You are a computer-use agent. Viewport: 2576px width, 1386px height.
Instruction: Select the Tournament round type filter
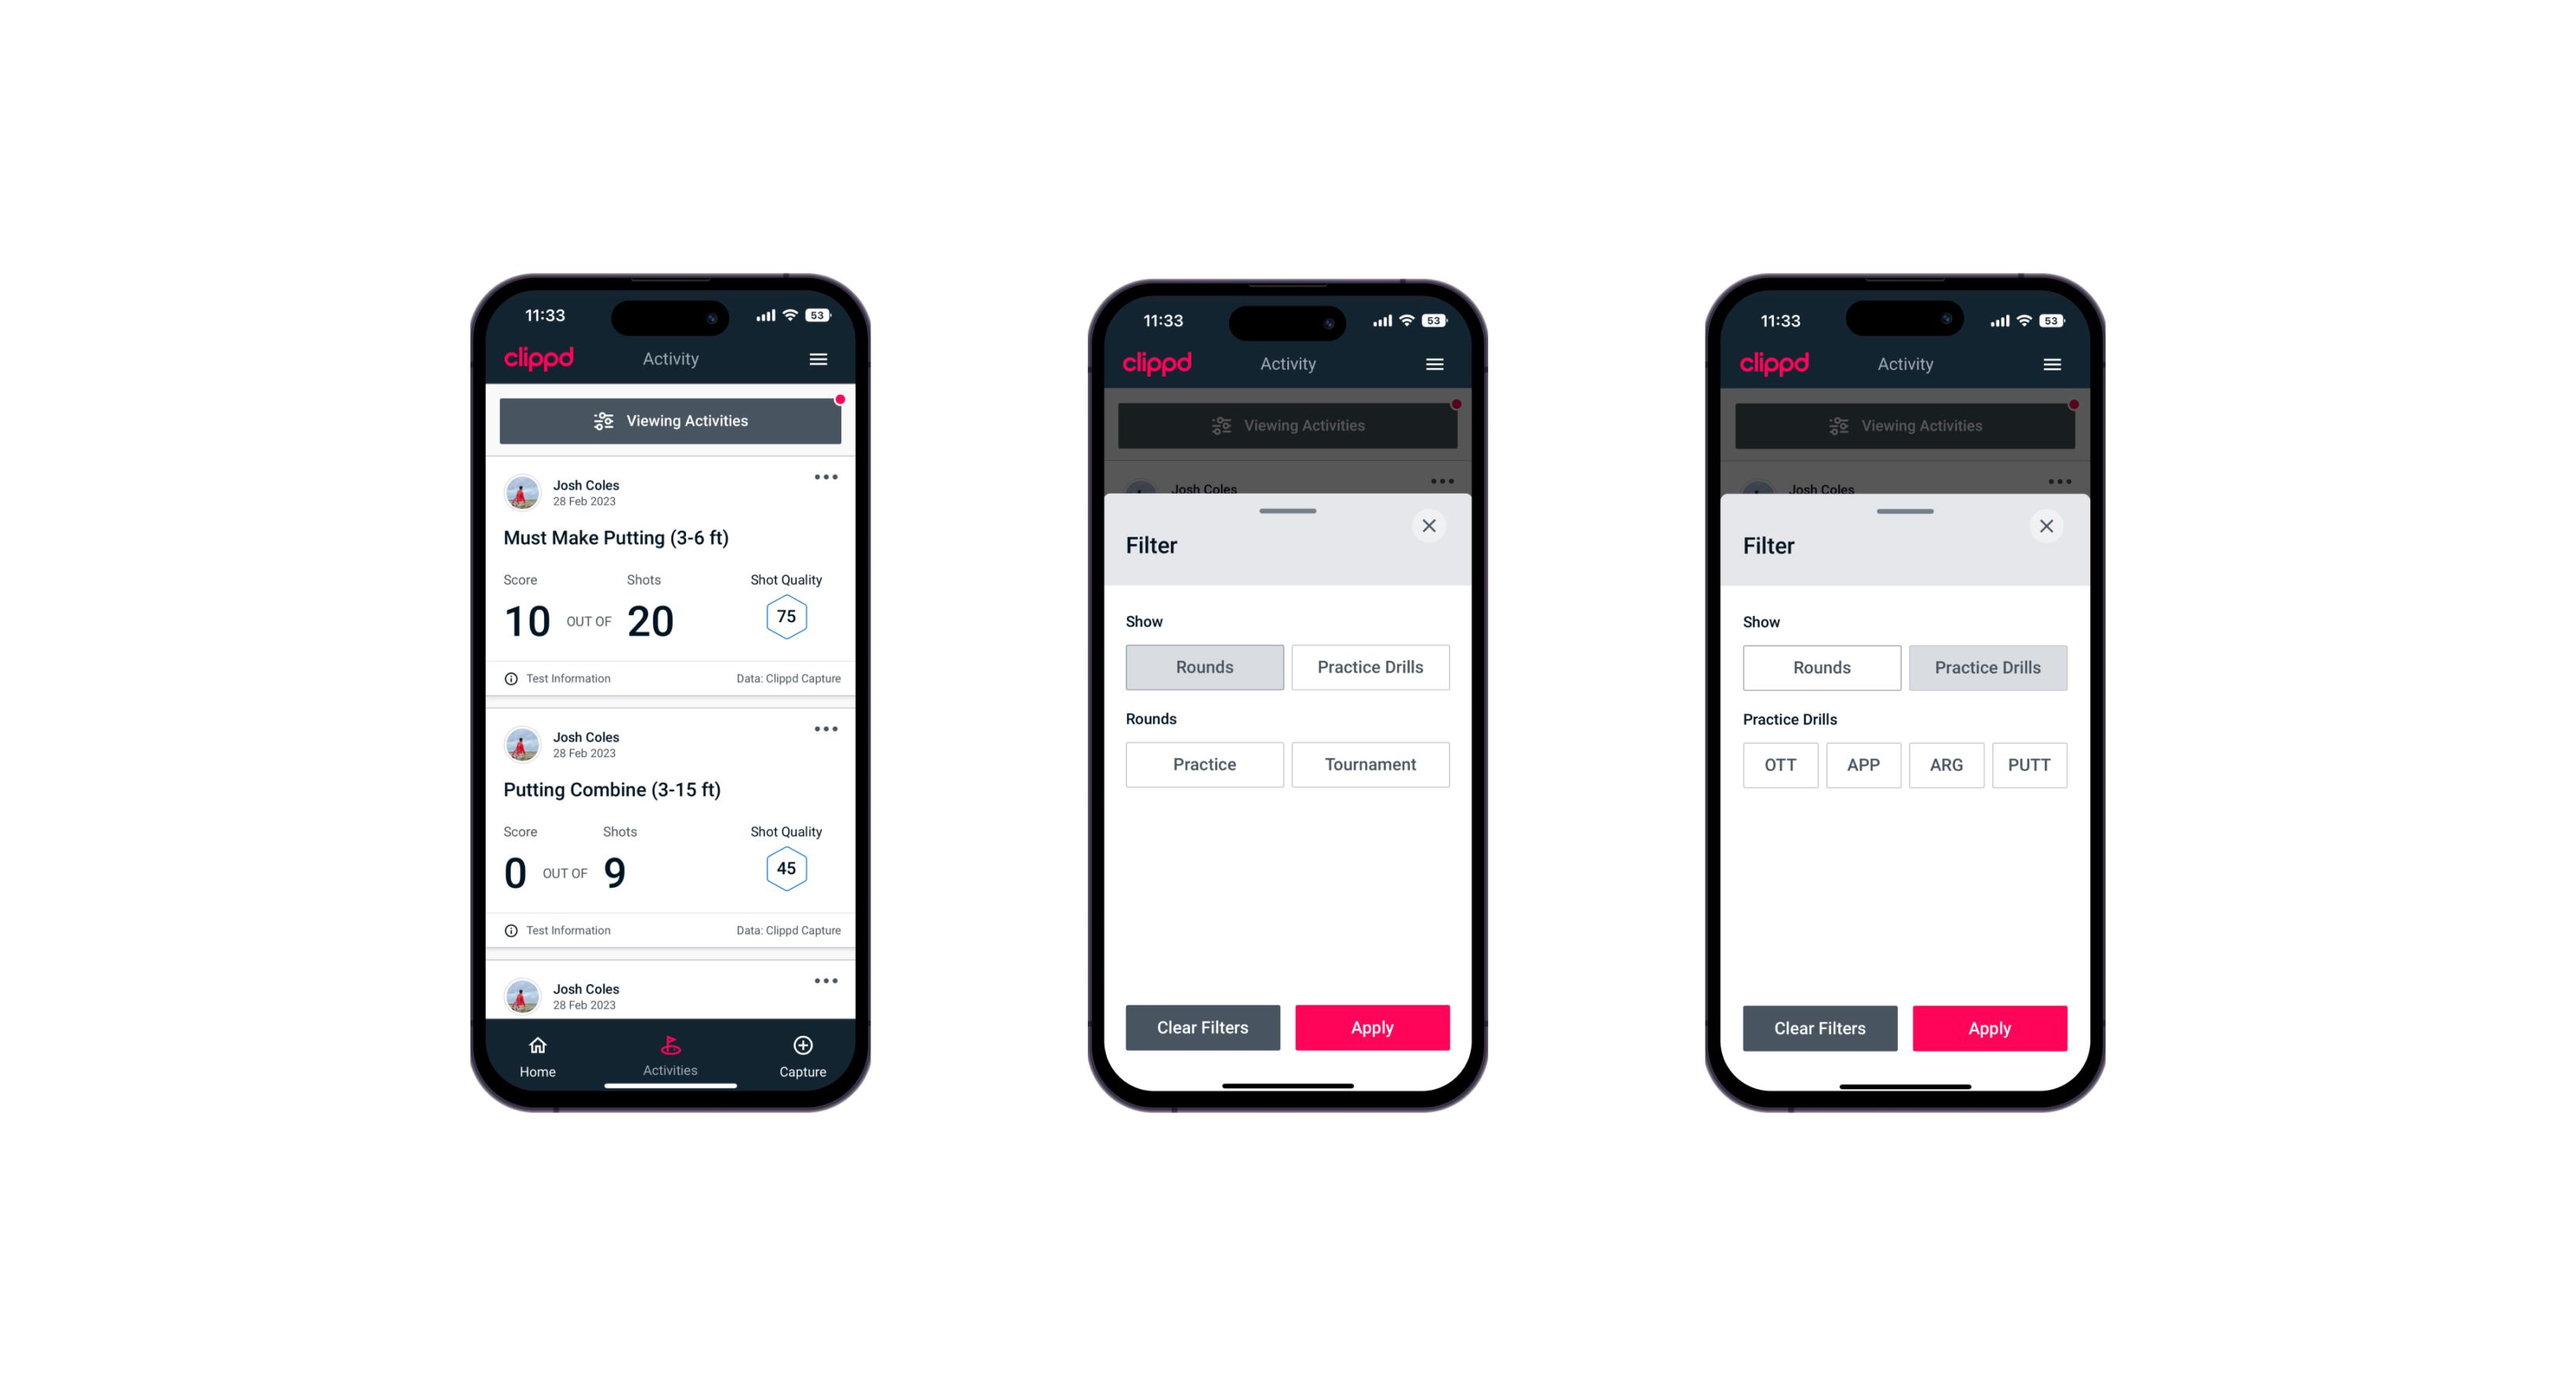[x=1367, y=764]
